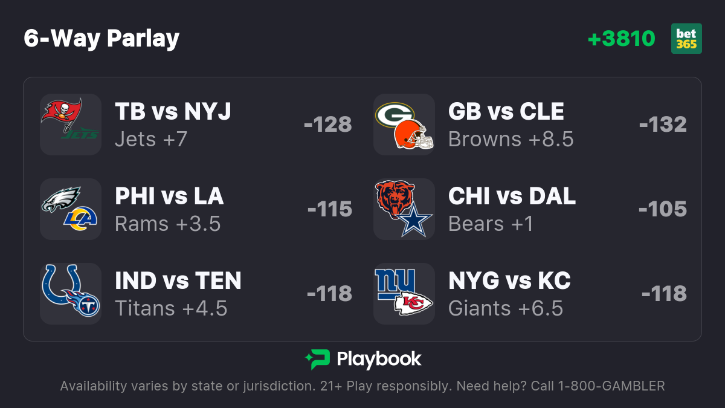Screen dimensions: 725x408
Task: Click the Playbook brand name text
Action: pyautogui.click(x=379, y=359)
